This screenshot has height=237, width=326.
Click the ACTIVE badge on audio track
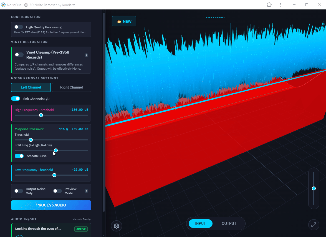coord(81,229)
